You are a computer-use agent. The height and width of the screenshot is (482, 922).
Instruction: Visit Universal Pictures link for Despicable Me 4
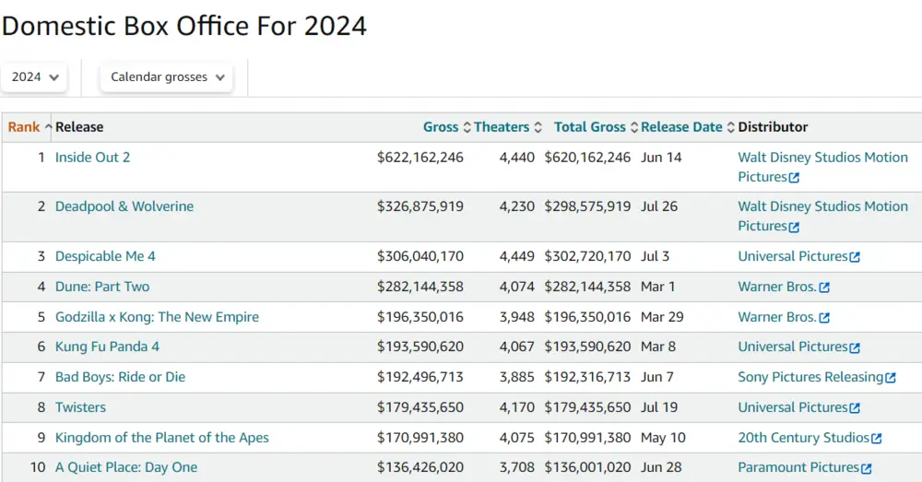point(792,256)
